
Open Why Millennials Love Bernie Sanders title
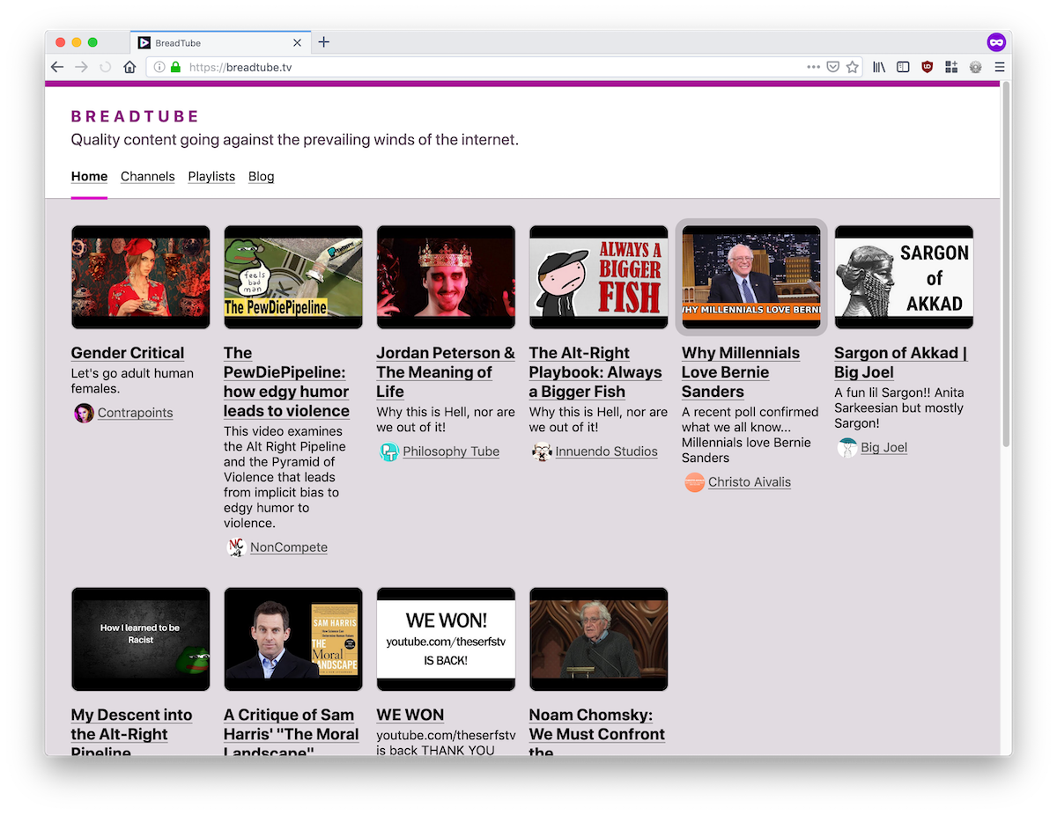tap(741, 372)
